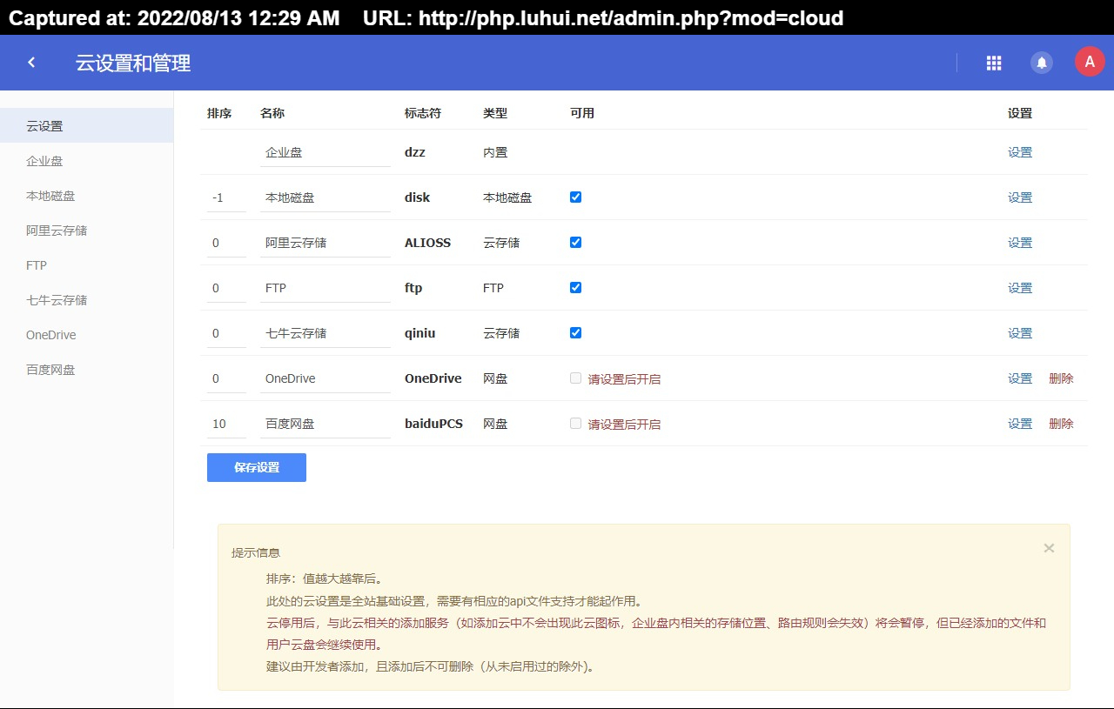Click the identifier text ALIOSS
Screen dimensions: 1114x709
pos(428,243)
